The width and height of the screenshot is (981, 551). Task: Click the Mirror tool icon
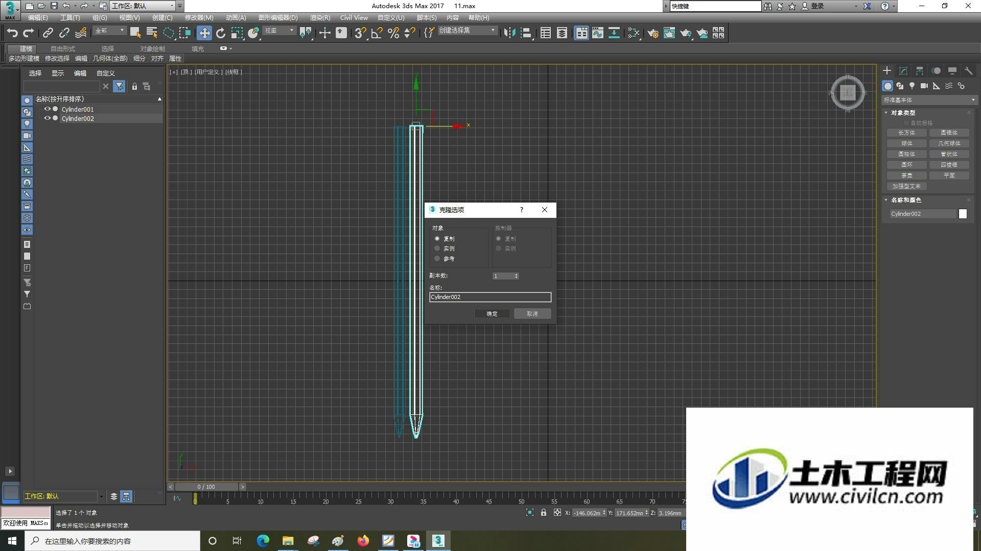[x=509, y=33]
